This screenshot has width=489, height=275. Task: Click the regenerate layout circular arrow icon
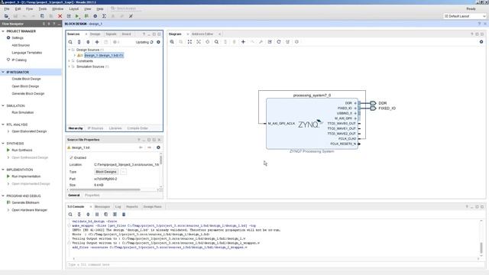tap(279, 42)
